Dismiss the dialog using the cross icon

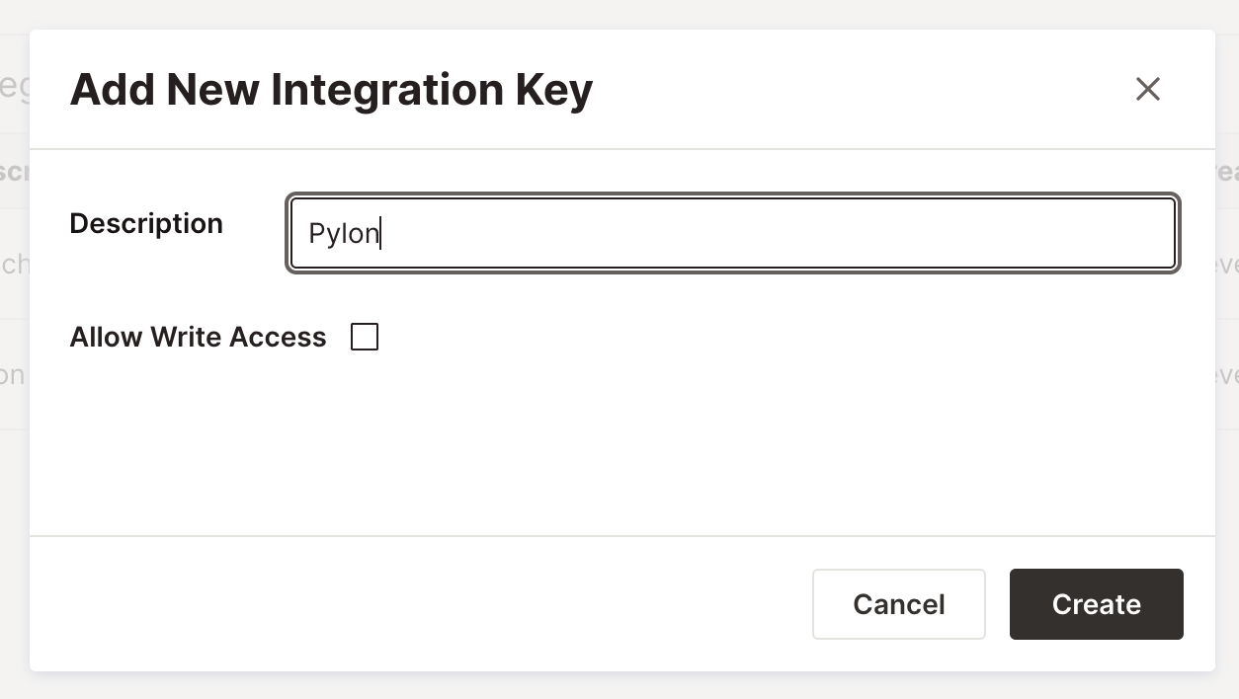[1147, 89]
